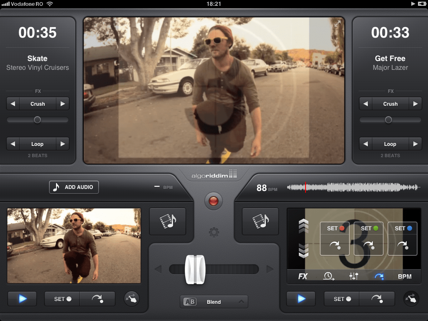Open Blend transition dropdown

point(214,302)
